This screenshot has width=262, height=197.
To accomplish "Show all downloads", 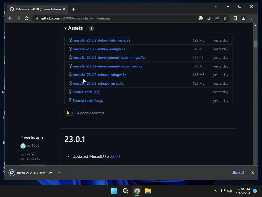I will (x=238, y=173).
